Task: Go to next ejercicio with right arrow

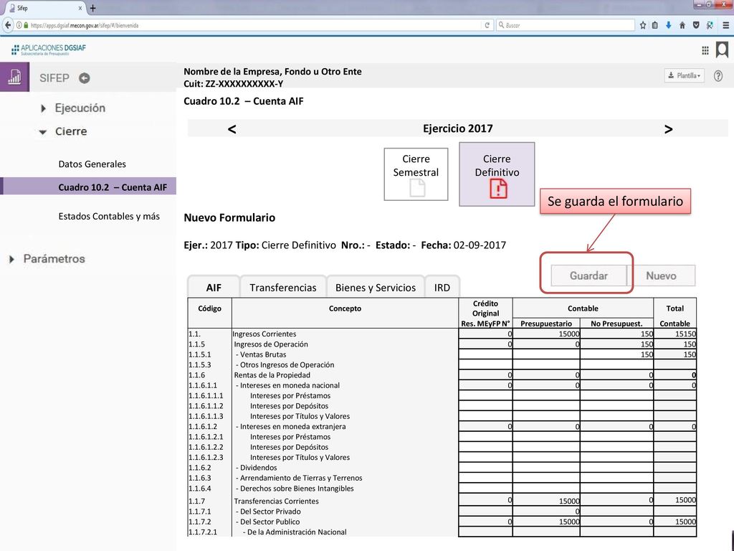Action: 669,129
